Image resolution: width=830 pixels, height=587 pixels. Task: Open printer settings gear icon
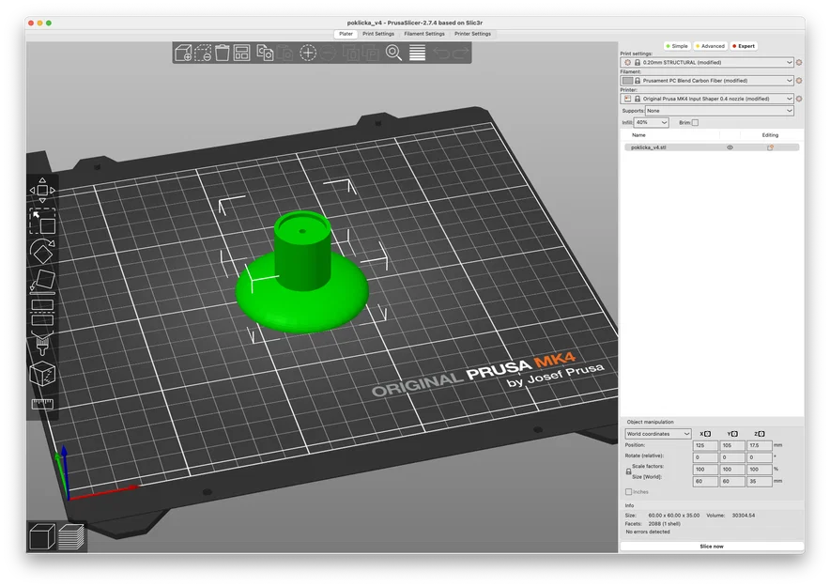tap(799, 99)
